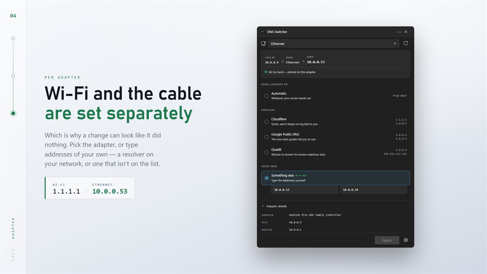
Task: Click the 8.8.4.4 address text
Action: (401, 139)
